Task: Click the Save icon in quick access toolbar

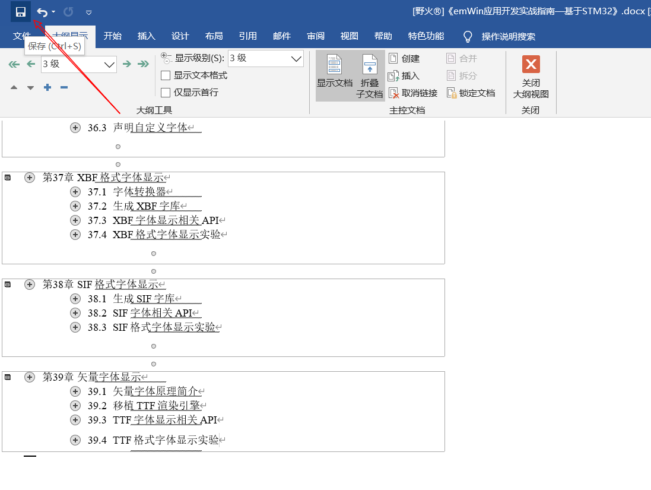Action: (21, 12)
